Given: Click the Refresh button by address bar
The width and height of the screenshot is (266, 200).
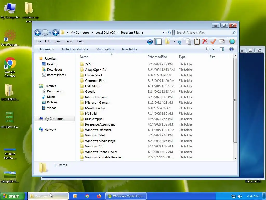Looking at the screenshot, I should pyautogui.click(x=169, y=33).
